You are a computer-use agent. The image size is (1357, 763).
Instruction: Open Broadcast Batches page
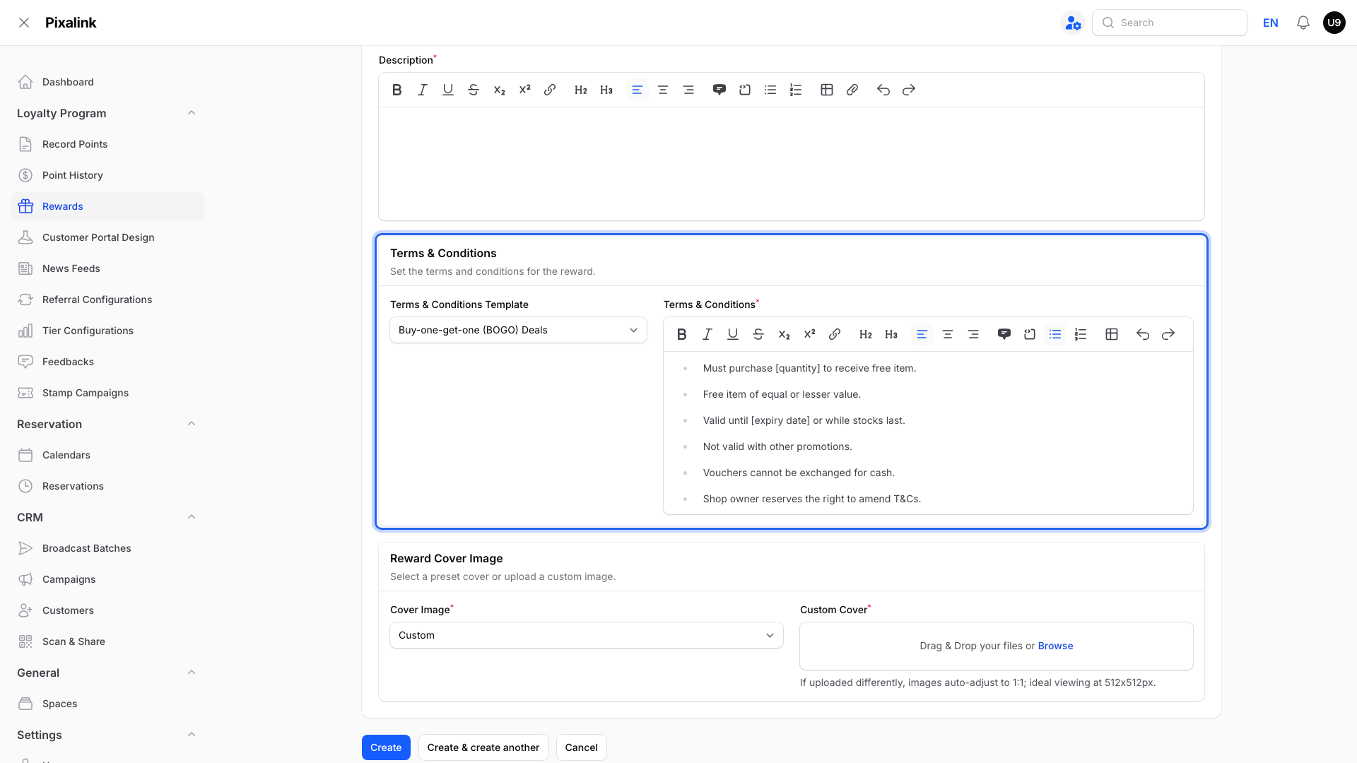click(107, 548)
